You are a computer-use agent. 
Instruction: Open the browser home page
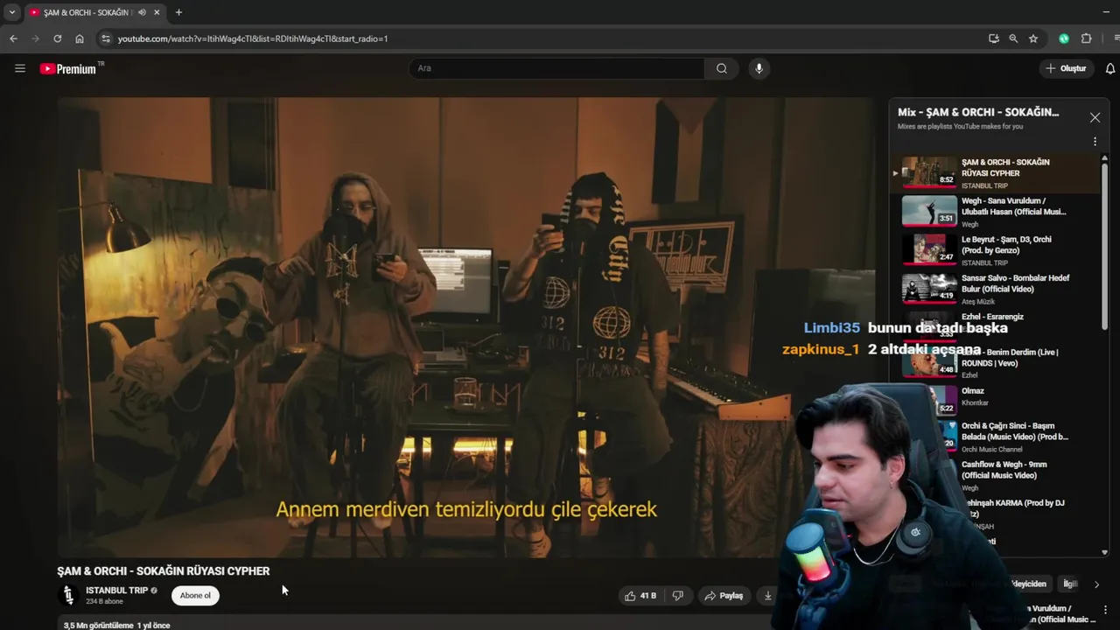(x=80, y=38)
